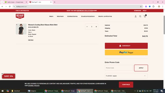Remove the applied FLASH20 promo code

click(145, 76)
